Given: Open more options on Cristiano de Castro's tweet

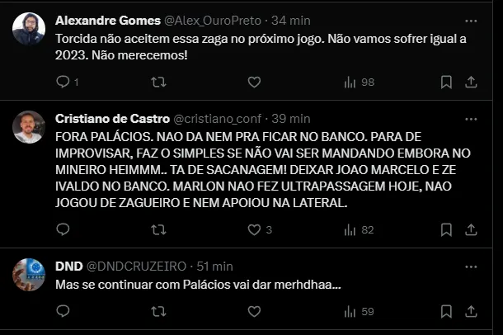Looking at the screenshot, I should click(x=471, y=118).
